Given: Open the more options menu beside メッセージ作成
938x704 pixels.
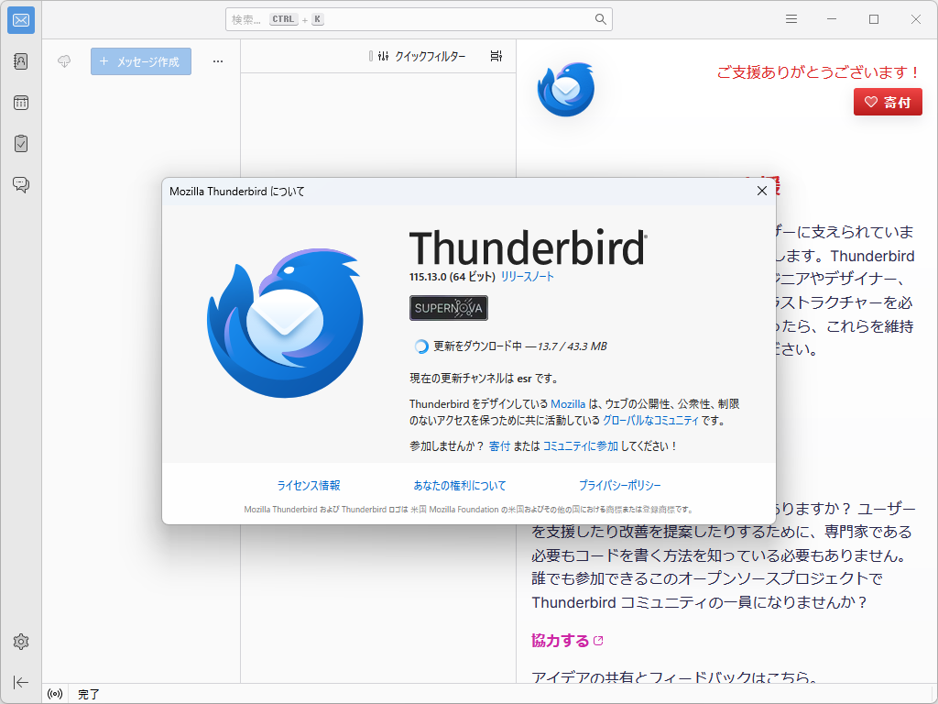Looking at the screenshot, I should (218, 60).
